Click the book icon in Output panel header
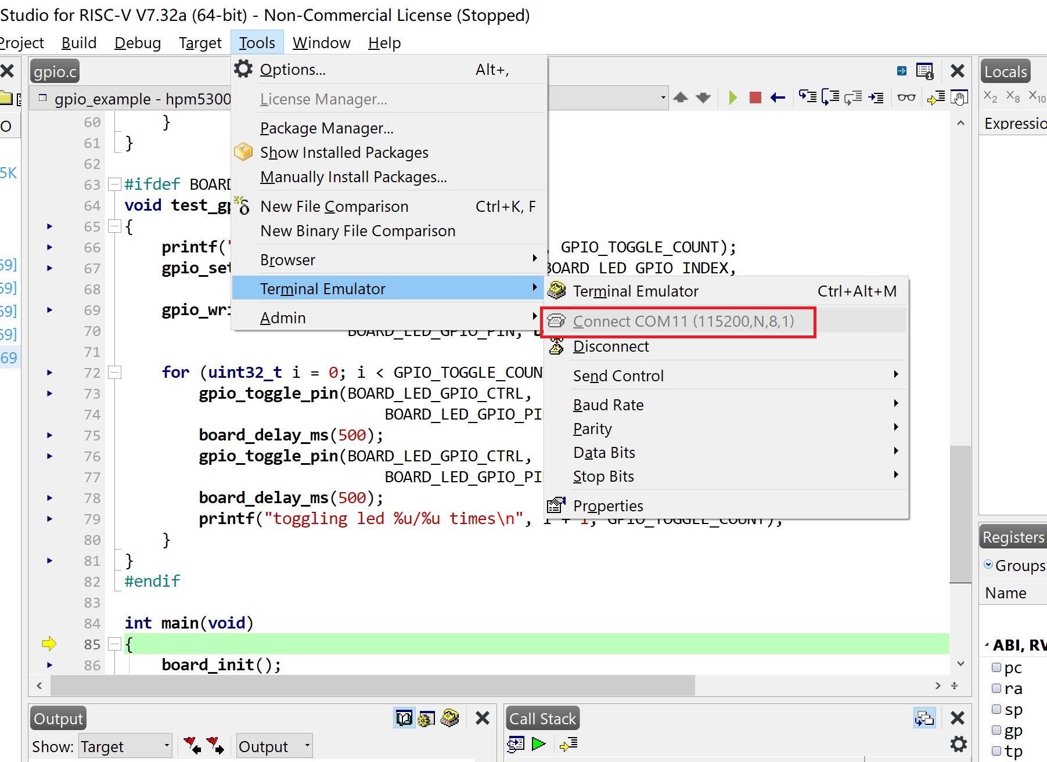 click(404, 718)
